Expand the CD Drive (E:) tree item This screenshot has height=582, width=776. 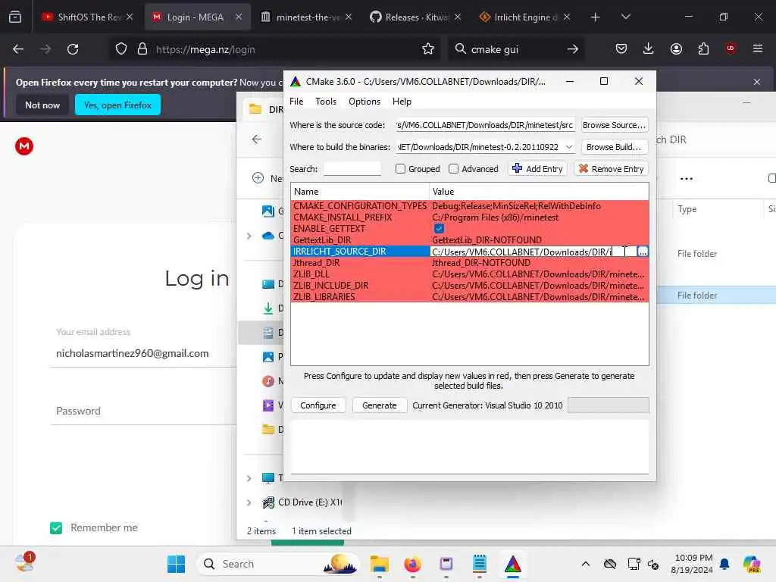[x=249, y=502]
